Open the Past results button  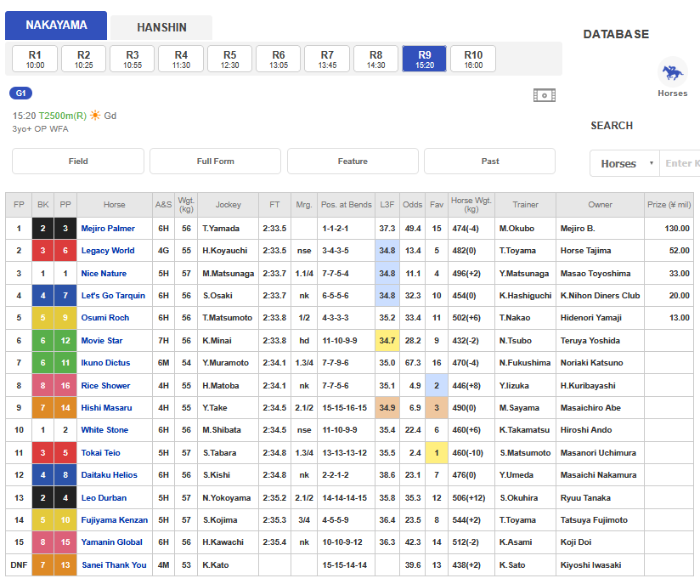(489, 162)
